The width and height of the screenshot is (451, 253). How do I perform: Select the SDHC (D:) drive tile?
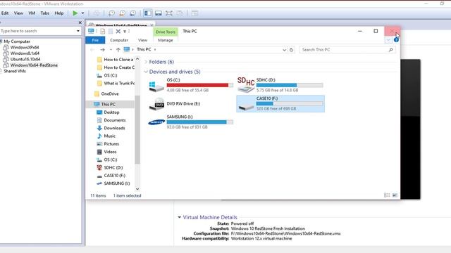(280, 85)
